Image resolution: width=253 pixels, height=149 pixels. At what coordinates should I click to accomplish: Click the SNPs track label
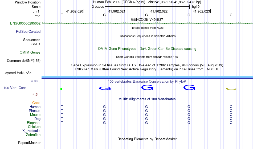tap(36, 44)
